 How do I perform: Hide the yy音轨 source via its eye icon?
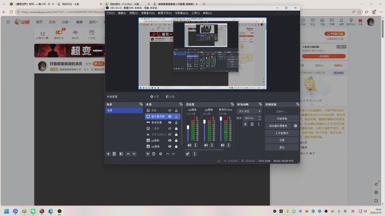[170, 140]
